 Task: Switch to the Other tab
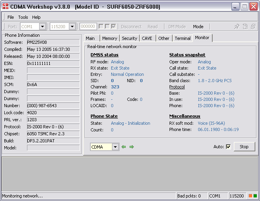pyautogui.click(x=164, y=38)
